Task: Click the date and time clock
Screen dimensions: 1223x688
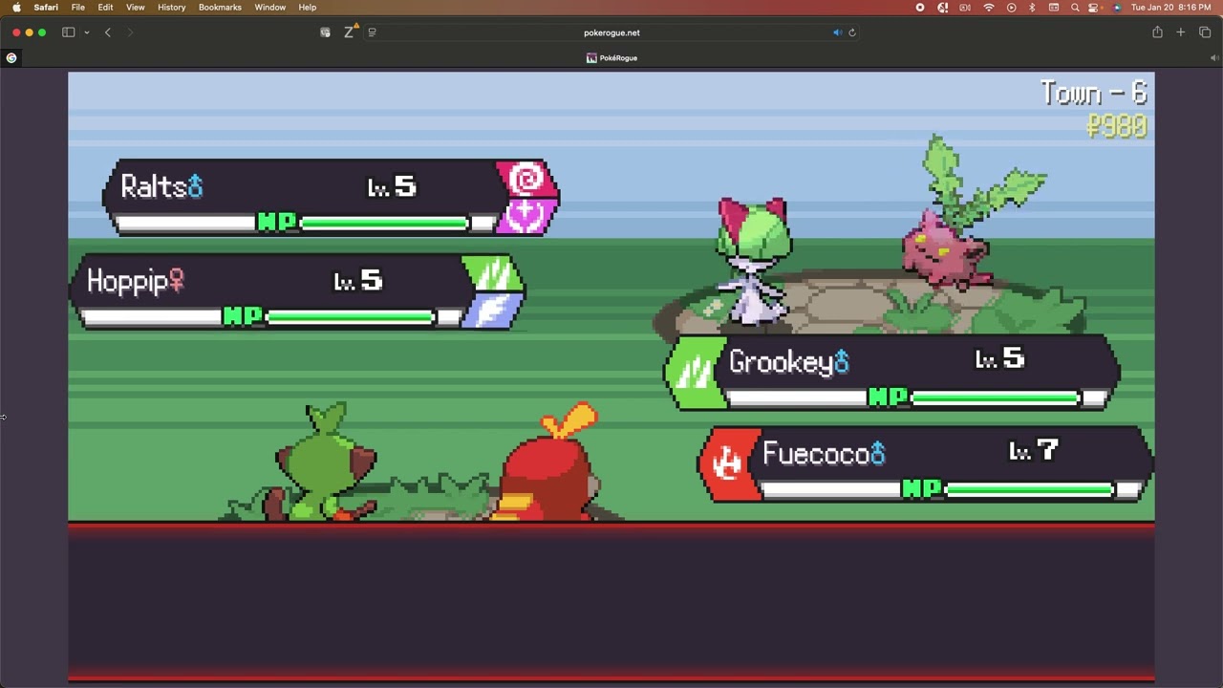Action: click(x=1170, y=7)
